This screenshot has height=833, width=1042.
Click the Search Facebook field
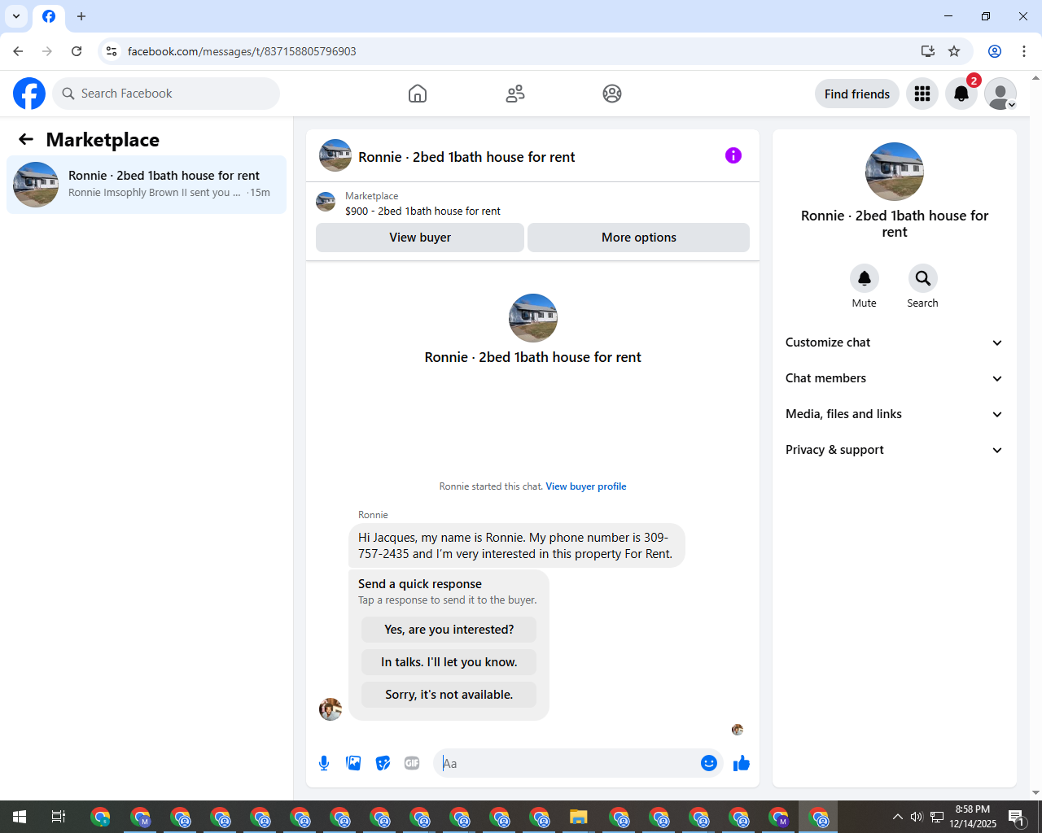[x=166, y=94]
